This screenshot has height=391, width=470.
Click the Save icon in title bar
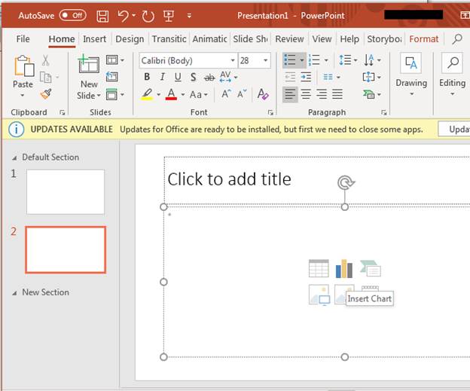102,16
